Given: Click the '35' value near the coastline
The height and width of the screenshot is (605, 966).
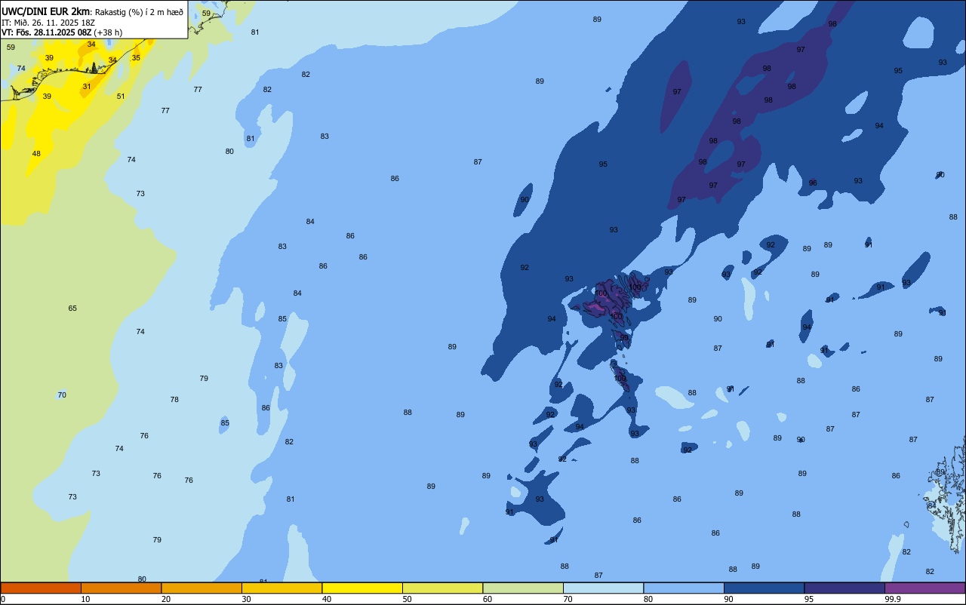Looking at the screenshot, I should click(136, 58).
